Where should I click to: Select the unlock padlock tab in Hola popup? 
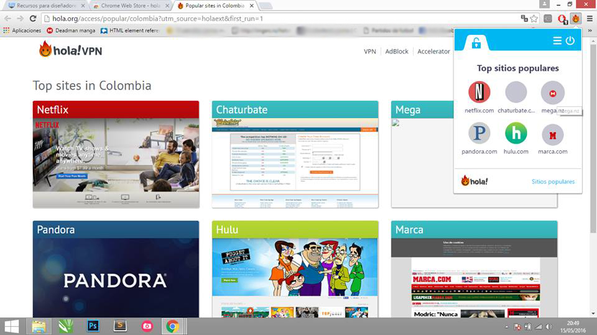pos(476,43)
